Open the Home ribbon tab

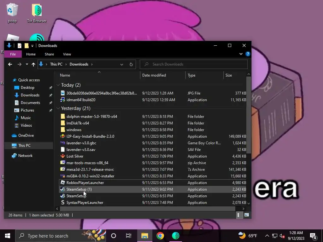(x=31, y=54)
